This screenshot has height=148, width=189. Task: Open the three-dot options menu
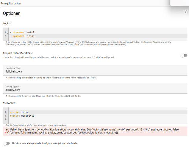pyautogui.click(x=185, y=11)
